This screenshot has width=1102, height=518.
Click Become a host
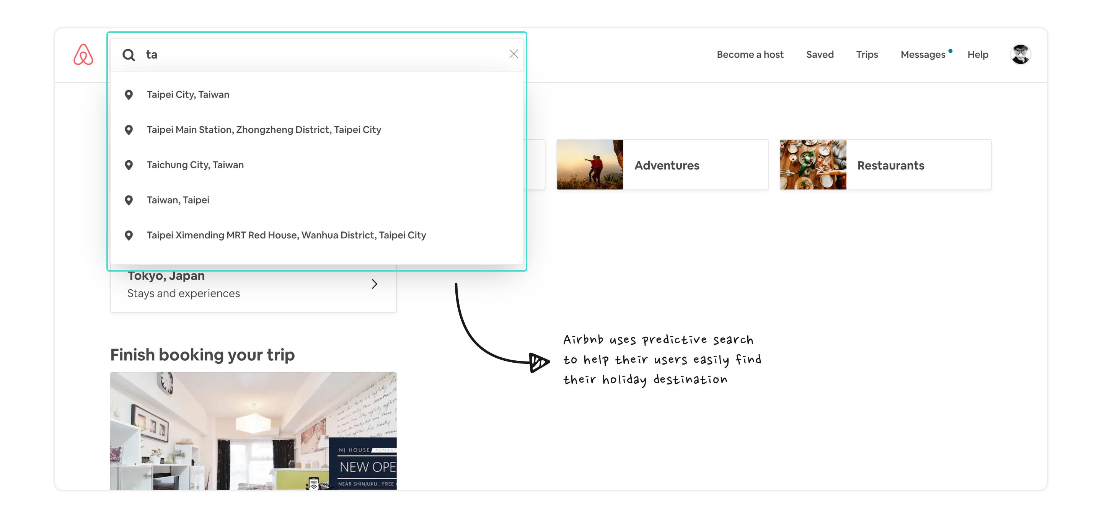[750, 54]
